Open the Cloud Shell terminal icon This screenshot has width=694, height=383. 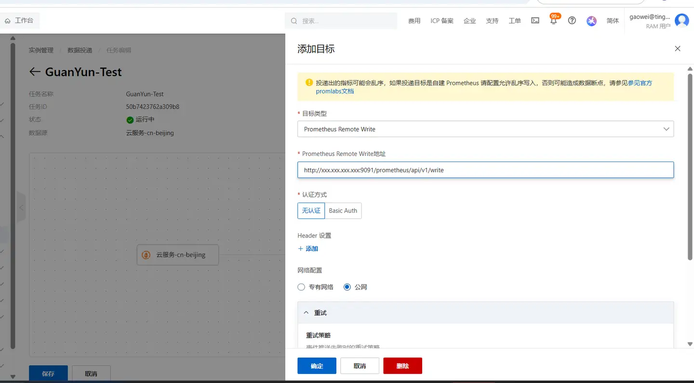coord(535,21)
